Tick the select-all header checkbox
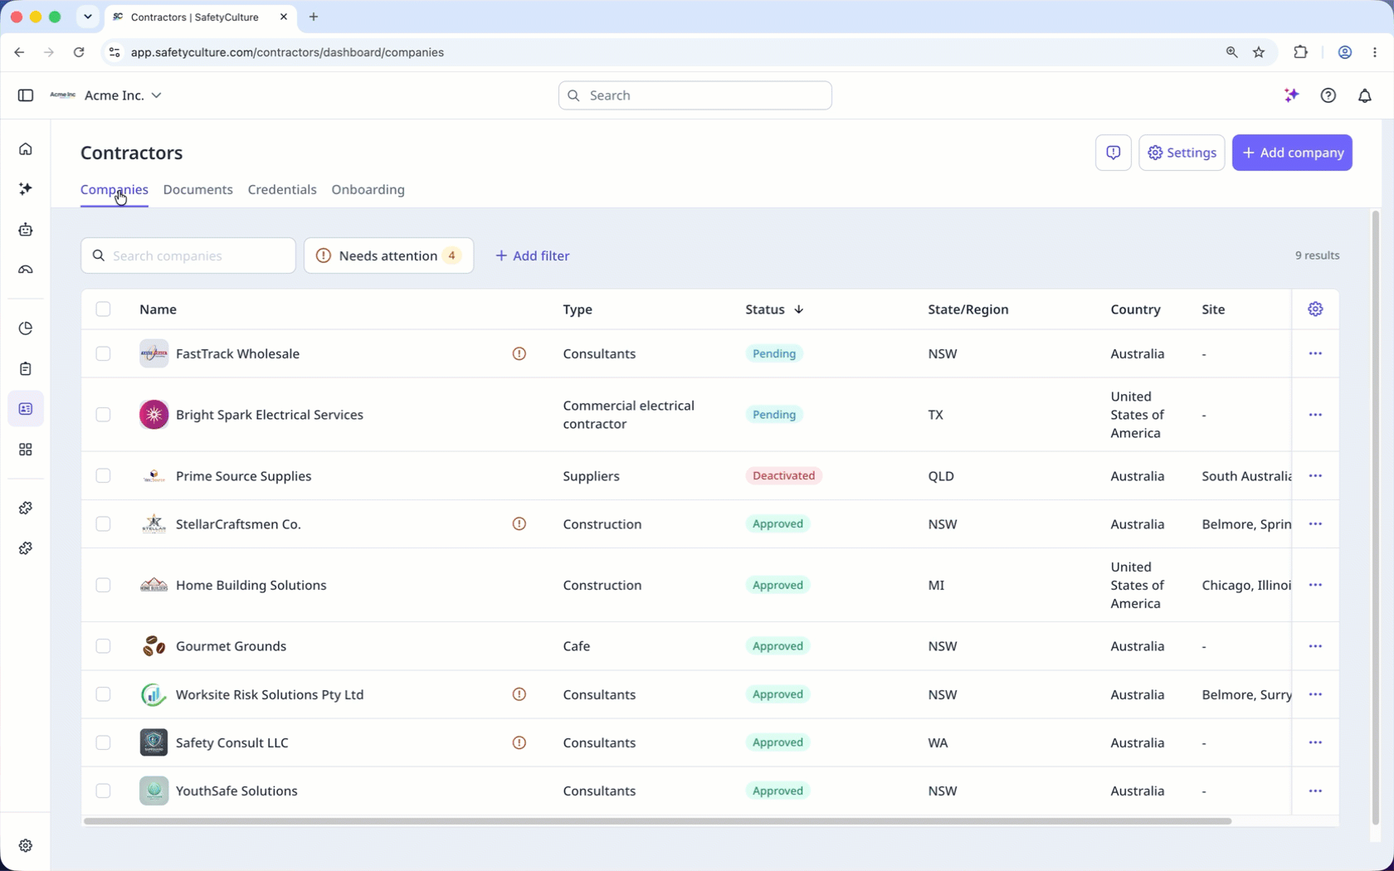Image resolution: width=1394 pixels, height=871 pixels. (103, 309)
